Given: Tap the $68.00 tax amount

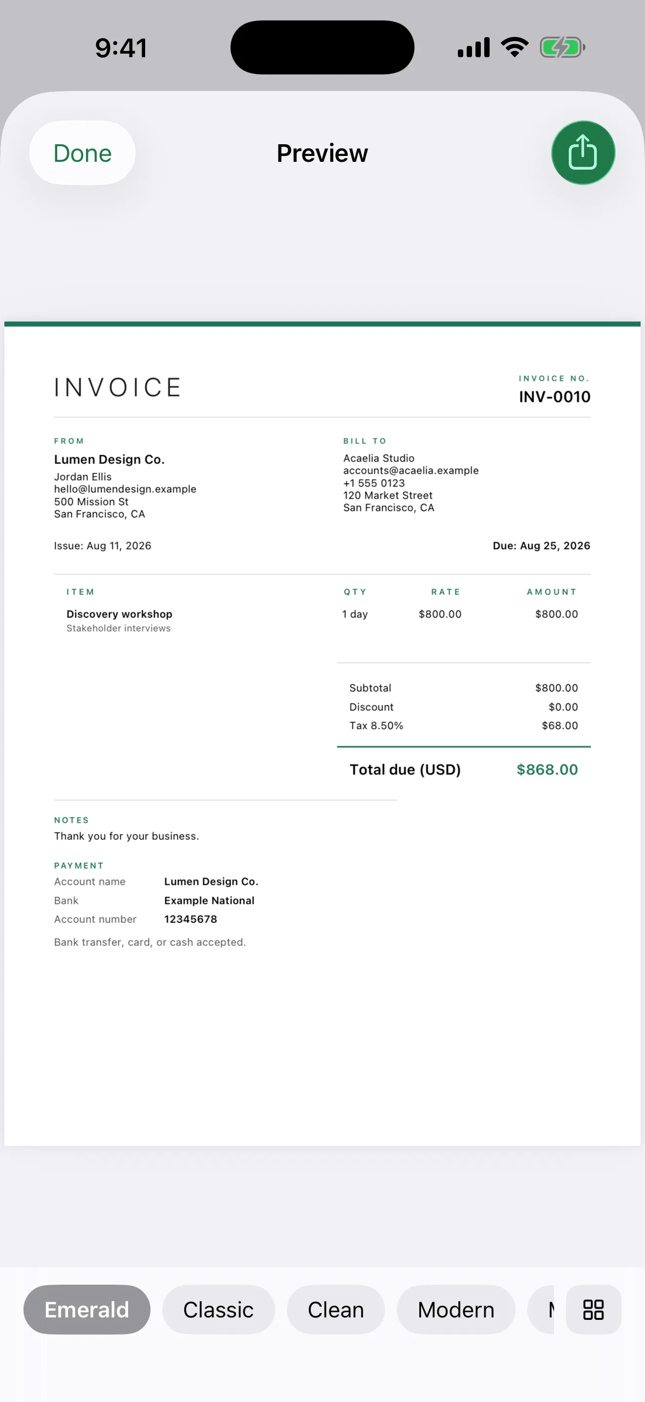Looking at the screenshot, I should (559, 725).
